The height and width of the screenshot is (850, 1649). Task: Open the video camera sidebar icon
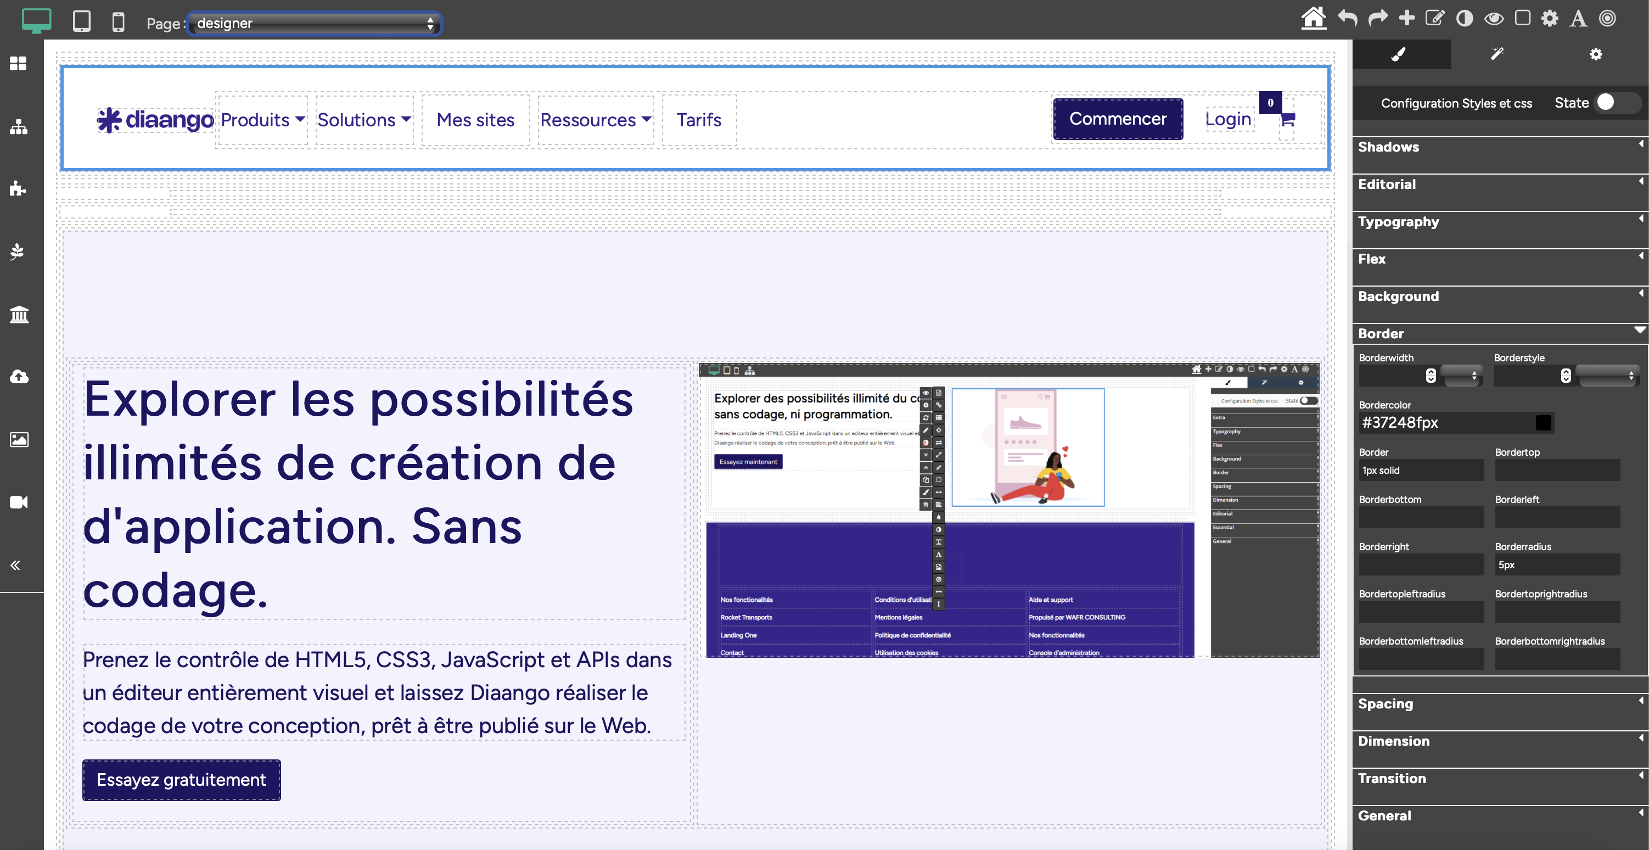(19, 502)
